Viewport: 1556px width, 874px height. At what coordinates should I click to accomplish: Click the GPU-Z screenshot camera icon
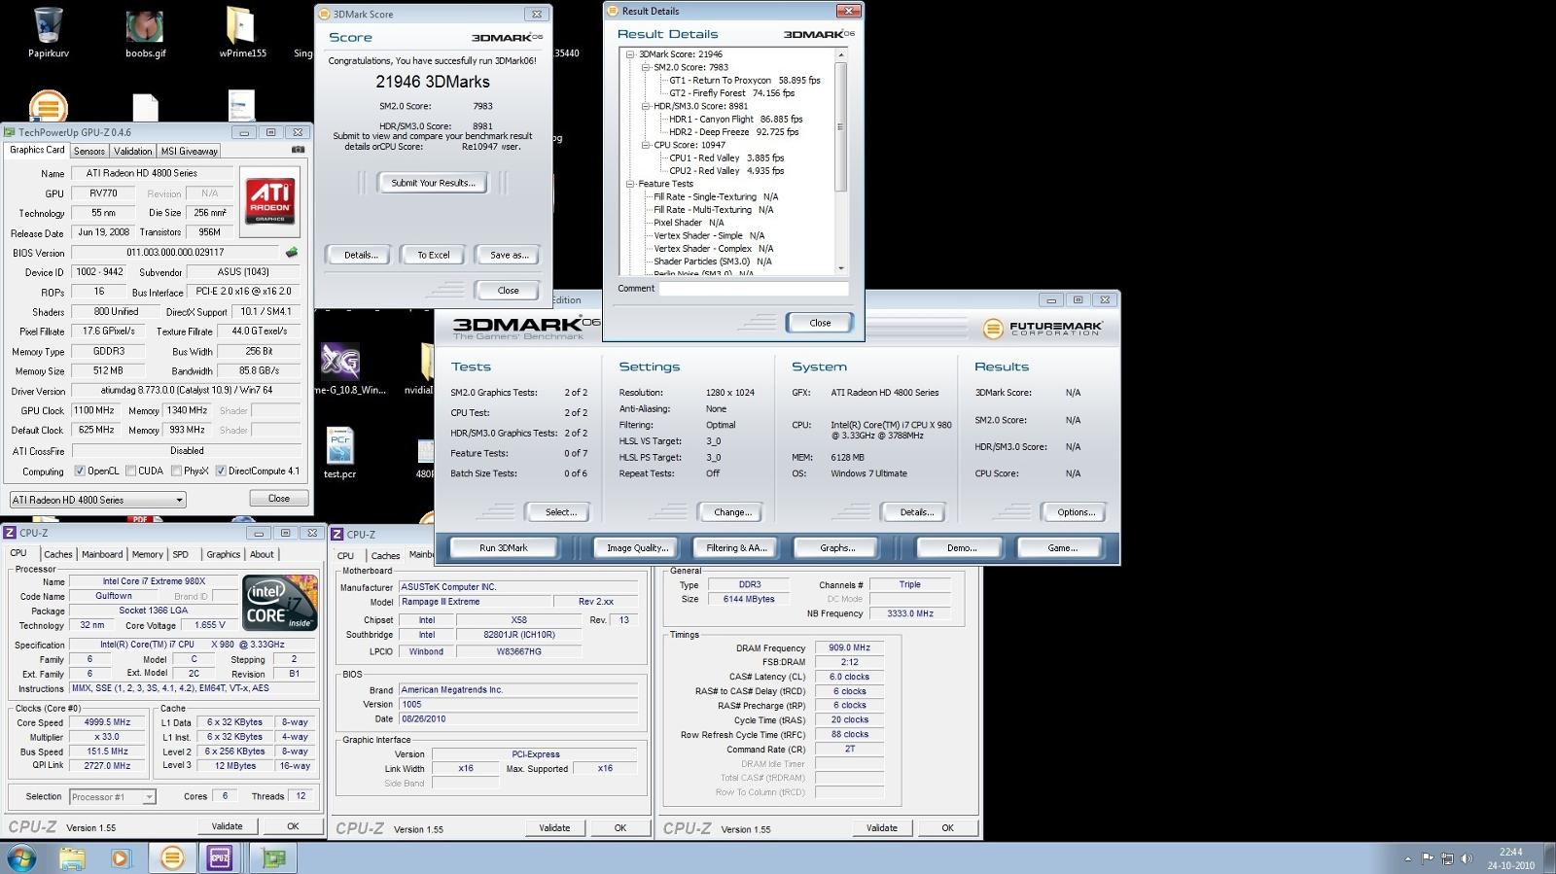pyautogui.click(x=298, y=150)
